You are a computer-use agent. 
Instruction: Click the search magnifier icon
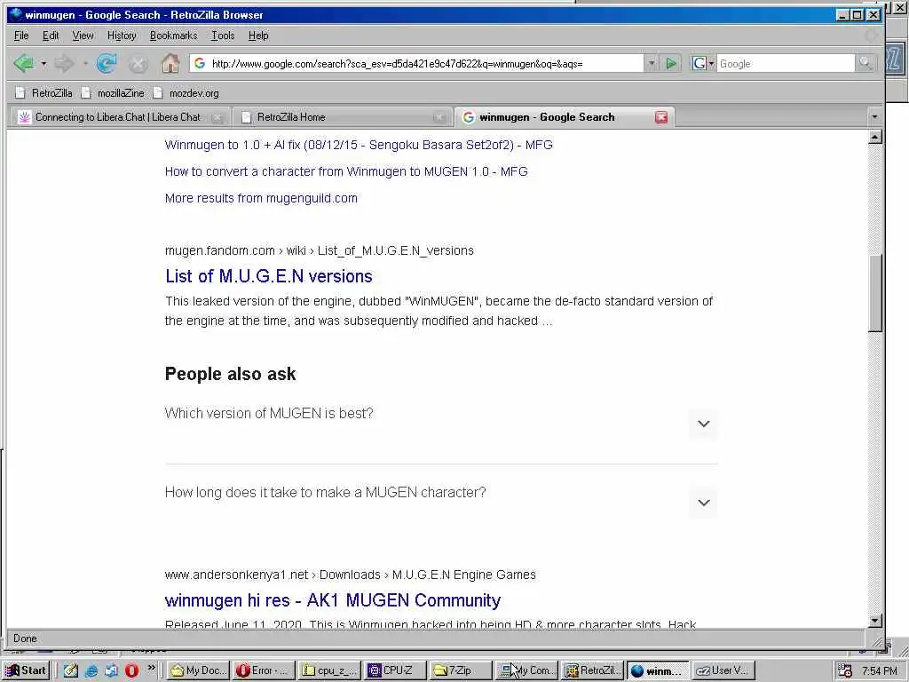pyautogui.click(x=865, y=63)
